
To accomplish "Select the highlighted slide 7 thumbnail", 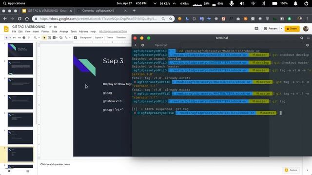I will point(20,155).
